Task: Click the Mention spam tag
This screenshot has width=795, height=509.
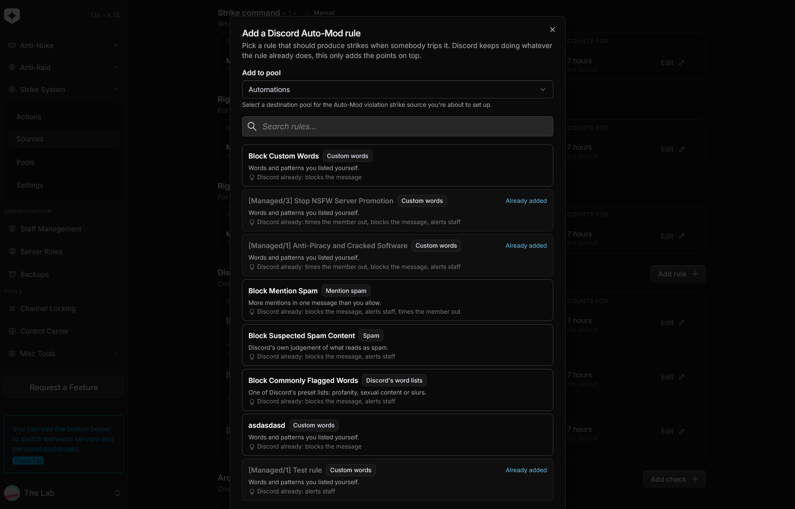Action: coord(346,291)
